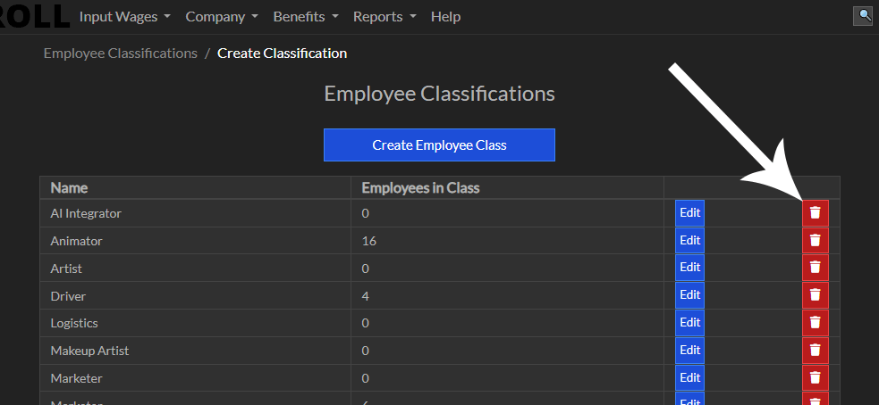Click the search magnifier icon
The height and width of the screenshot is (405, 879).
click(x=863, y=15)
